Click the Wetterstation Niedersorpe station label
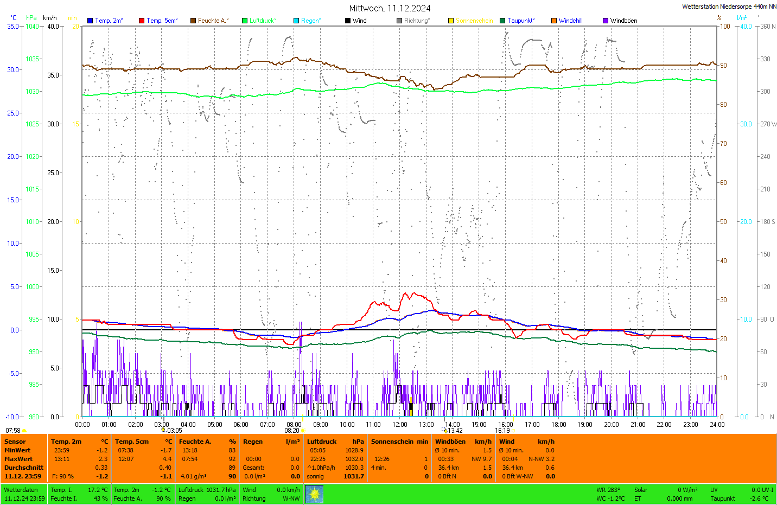The image size is (777, 505). (x=729, y=7)
